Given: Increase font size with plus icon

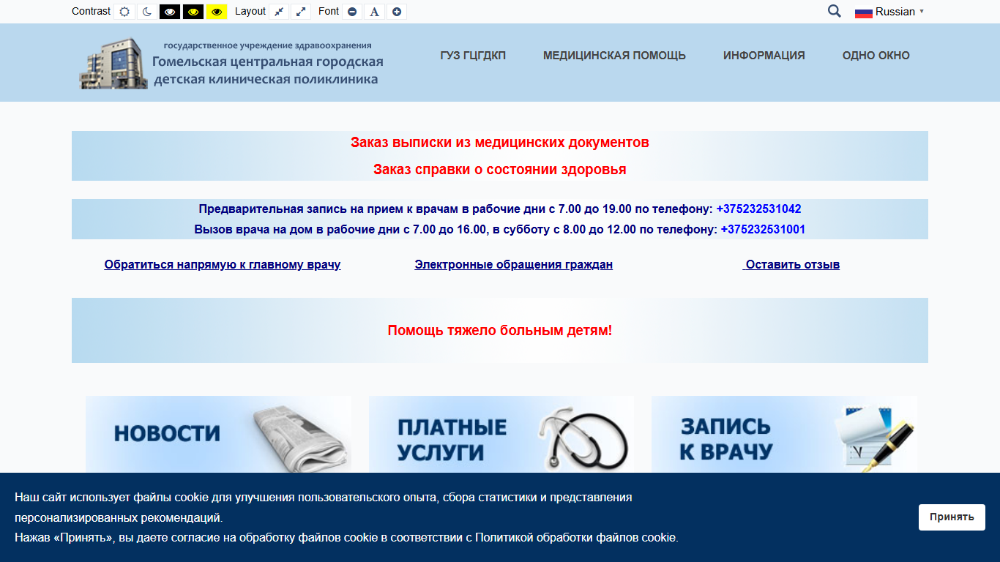Looking at the screenshot, I should pos(397,12).
